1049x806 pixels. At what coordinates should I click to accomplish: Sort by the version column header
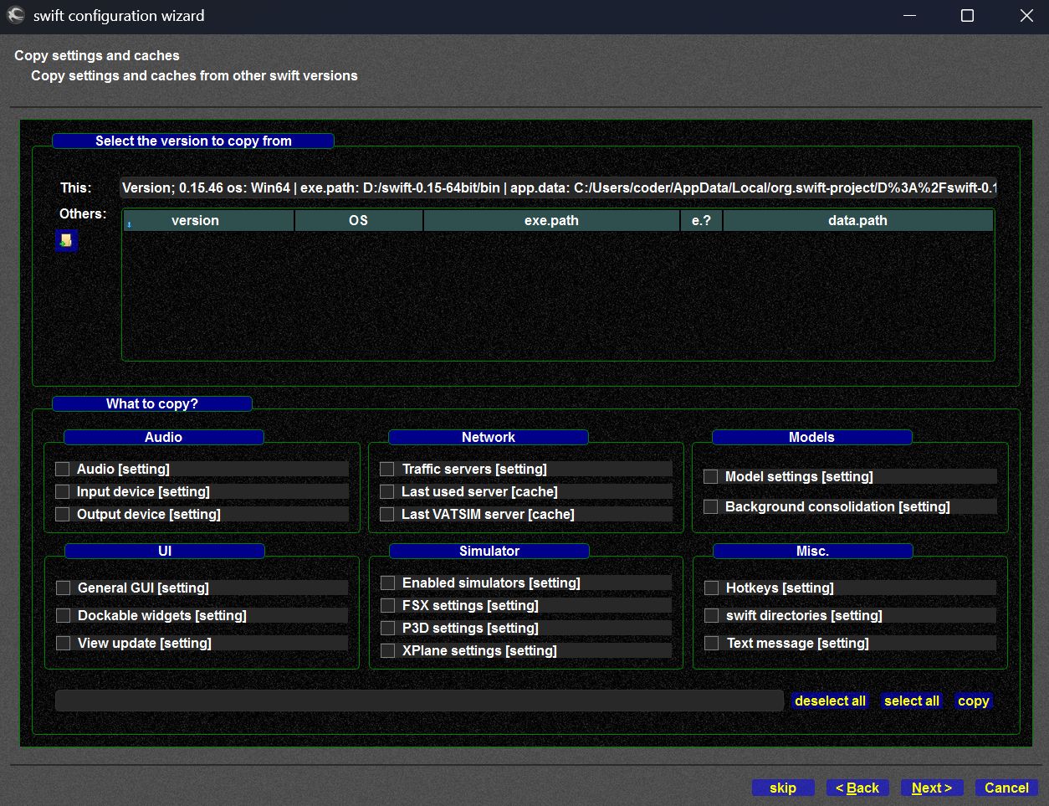tap(208, 221)
